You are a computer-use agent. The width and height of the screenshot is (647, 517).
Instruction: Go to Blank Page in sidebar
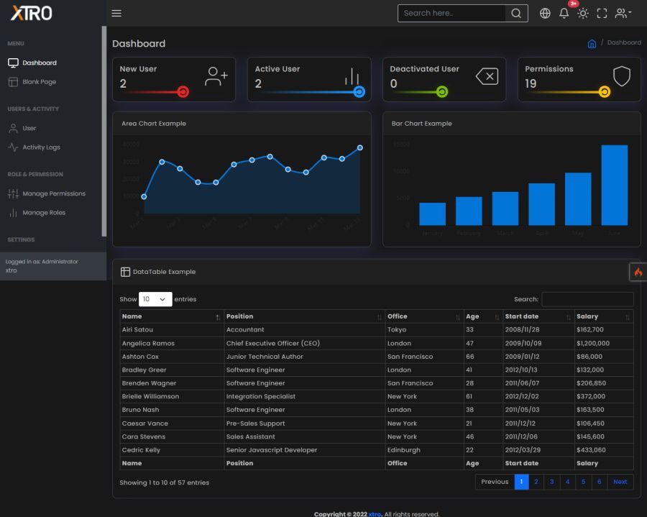click(39, 82)
